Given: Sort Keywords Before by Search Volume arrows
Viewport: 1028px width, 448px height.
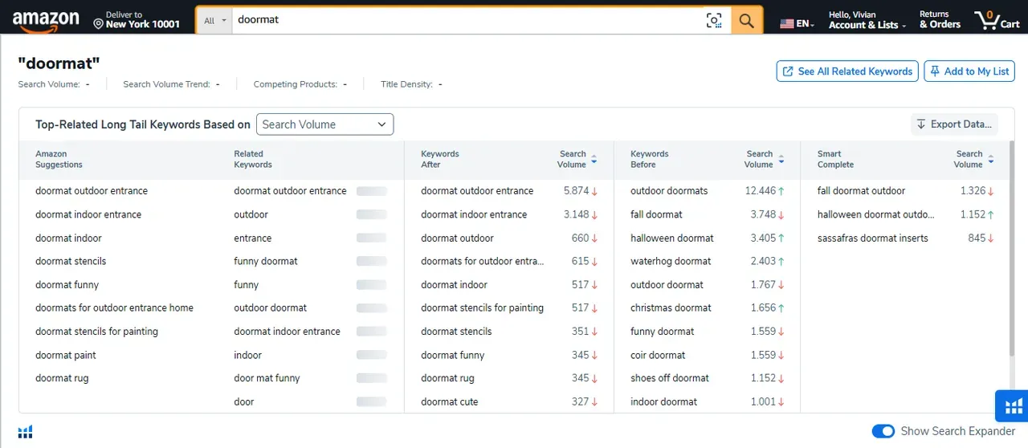Looking at the screenshot, I should click(781, 159).
